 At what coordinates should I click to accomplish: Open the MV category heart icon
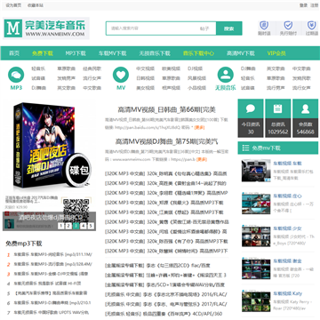121,75
